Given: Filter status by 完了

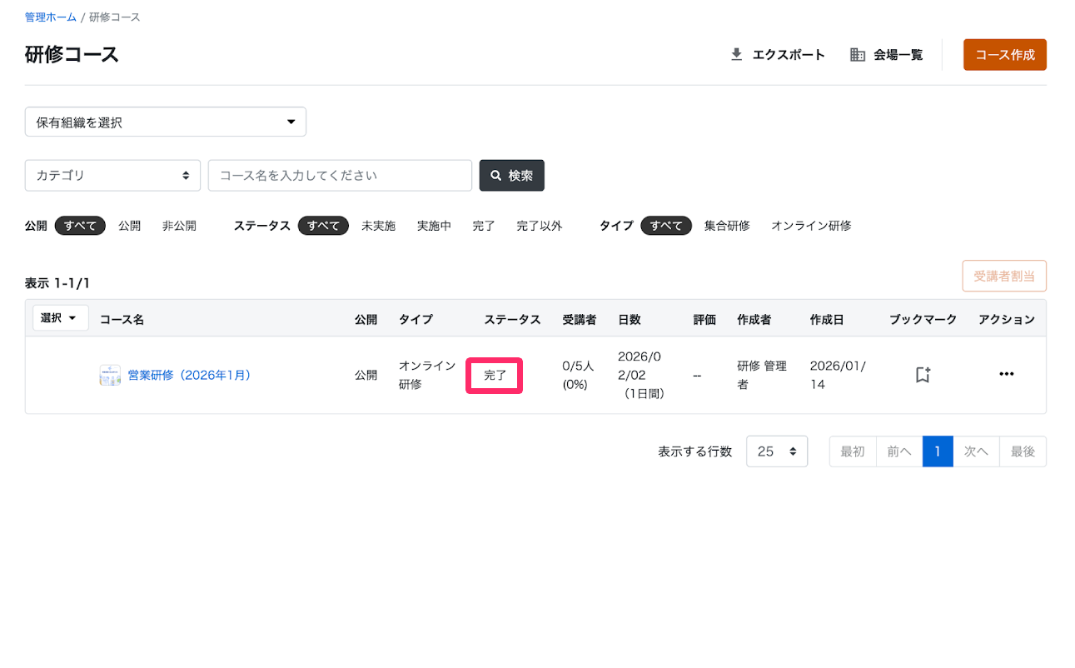Looking at the screenshot, I should 484,226.
